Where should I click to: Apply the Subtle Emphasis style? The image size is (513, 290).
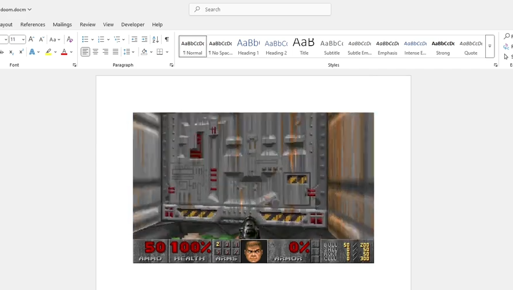click(359, 46)
